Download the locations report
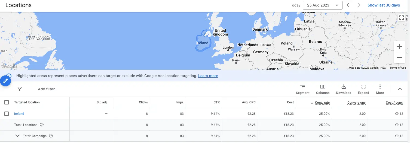The image size is (410, 143). coord(344,89)
